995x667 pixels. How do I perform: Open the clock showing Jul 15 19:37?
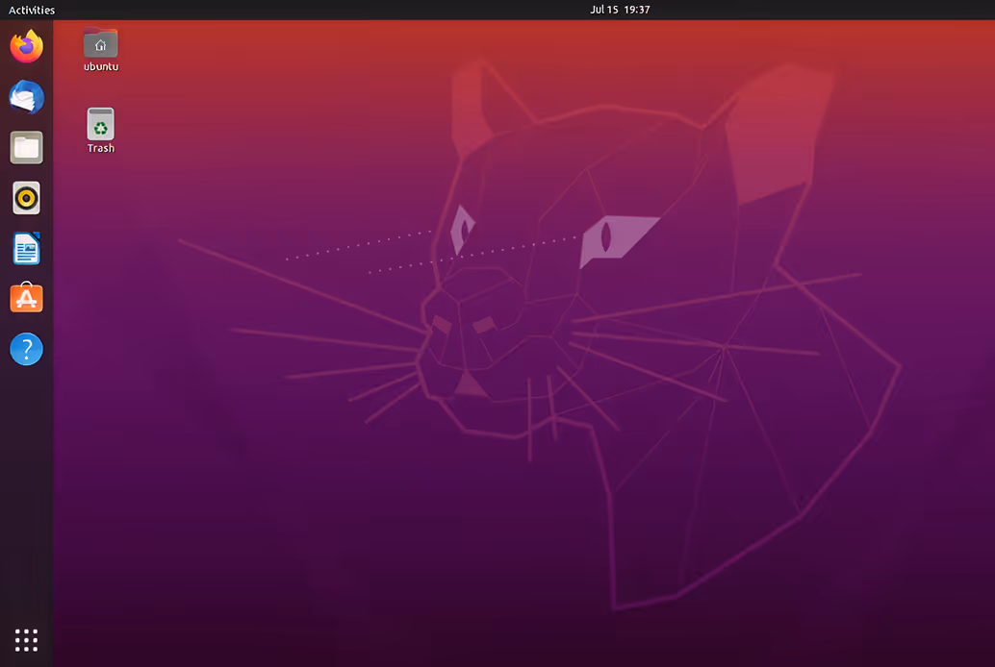click(x=620, y=10)
